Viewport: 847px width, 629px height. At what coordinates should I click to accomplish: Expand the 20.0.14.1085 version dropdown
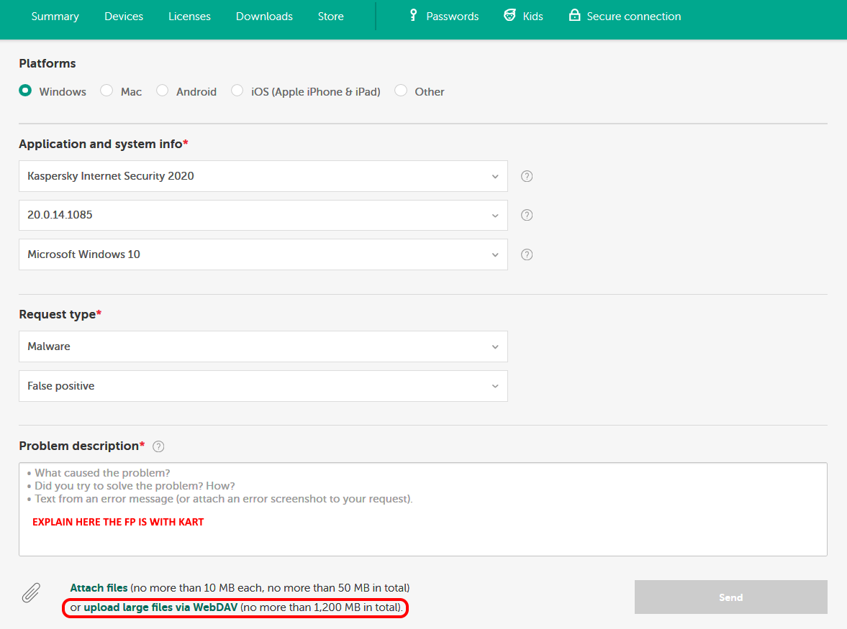coord(263,215)
